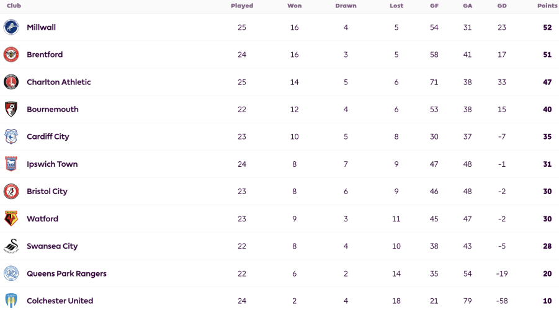
Task: Click the Millwall club crest
Action: (x=11, y=27)
